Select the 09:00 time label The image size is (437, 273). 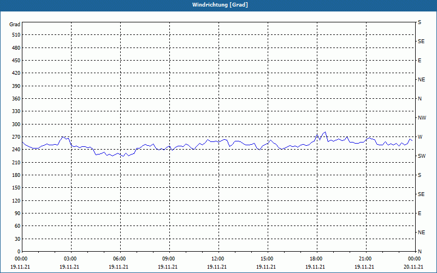coord(169,259)
